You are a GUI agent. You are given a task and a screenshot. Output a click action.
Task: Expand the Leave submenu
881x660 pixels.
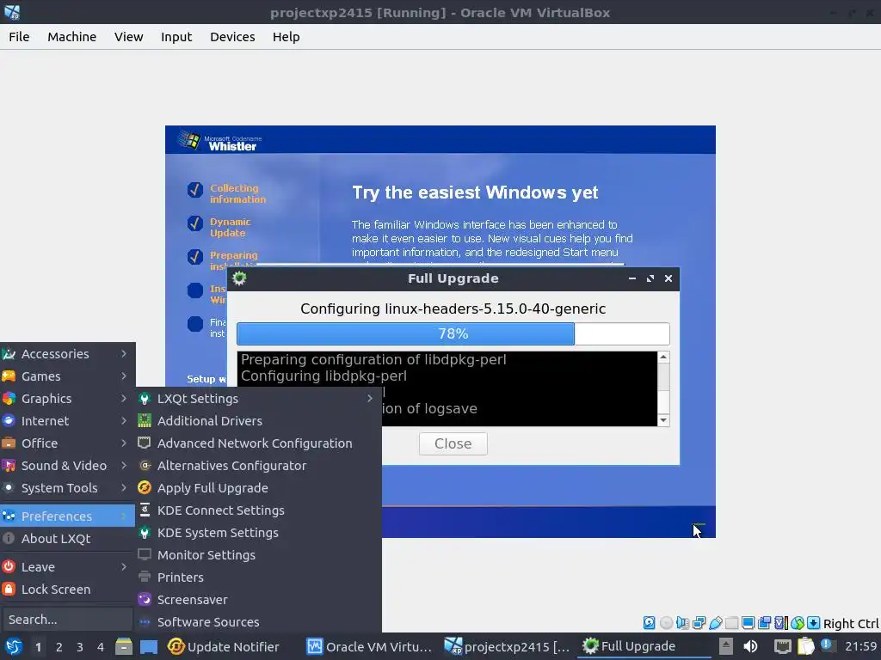(x=67, y=567)
